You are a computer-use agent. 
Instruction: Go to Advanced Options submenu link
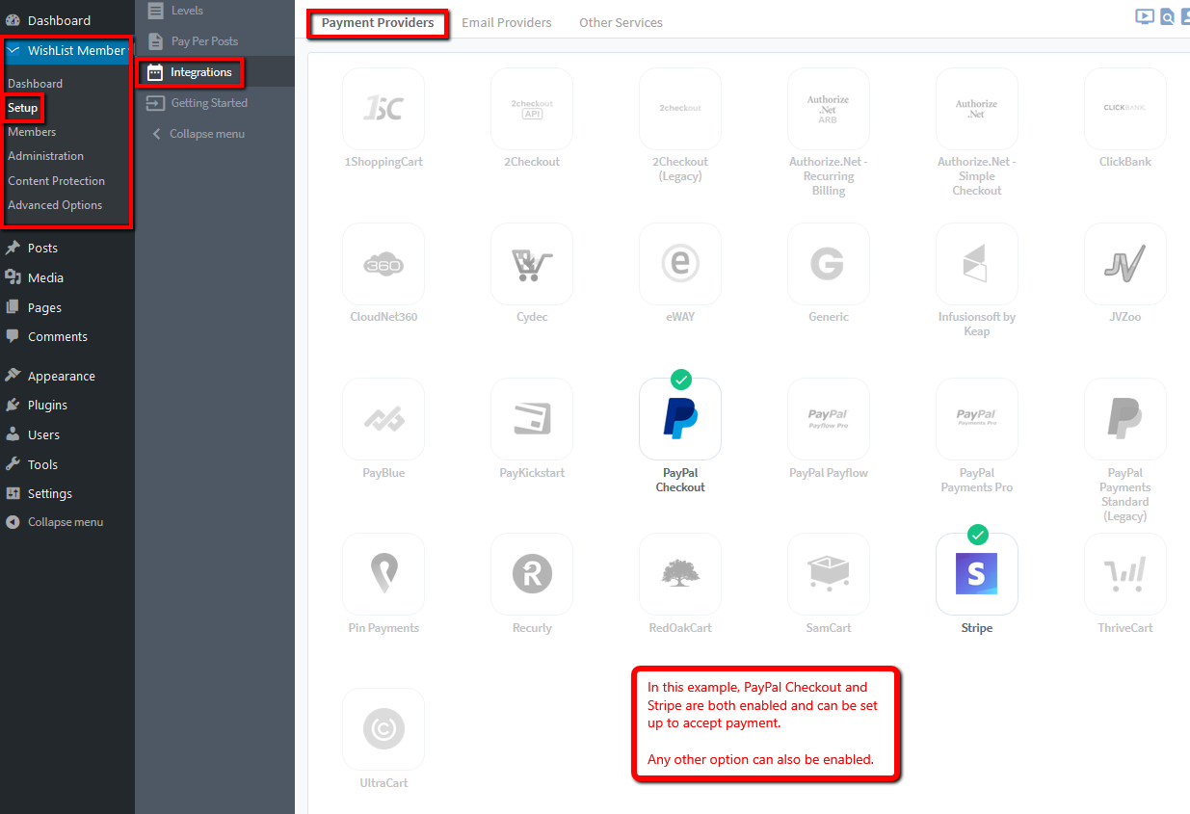(55, 205)
